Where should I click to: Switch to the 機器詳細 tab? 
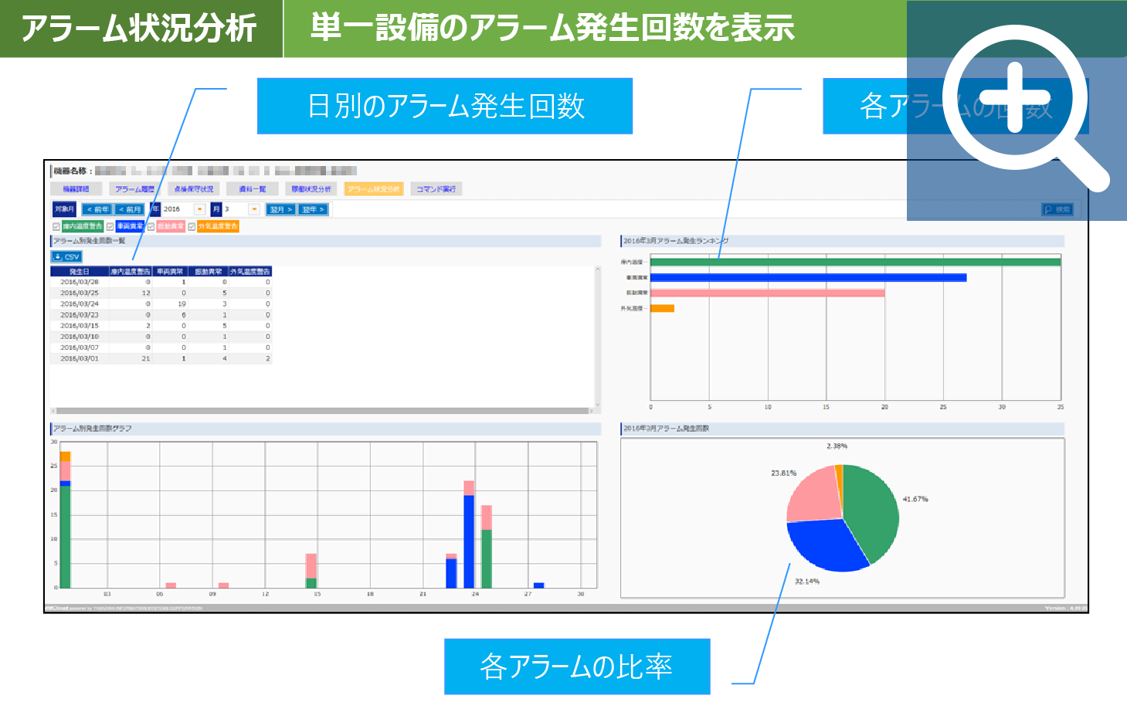point(76,189)
